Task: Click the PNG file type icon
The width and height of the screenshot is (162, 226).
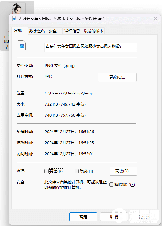Action: [22, 45]
